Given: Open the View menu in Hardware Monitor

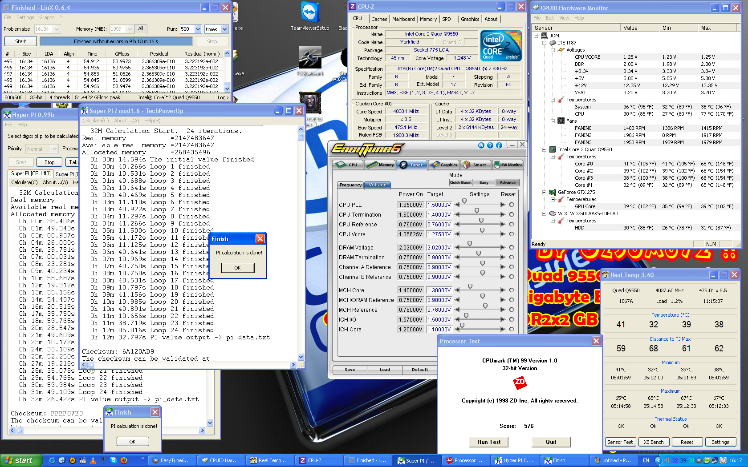Looking at the screenshot, I should click(564, 18).
